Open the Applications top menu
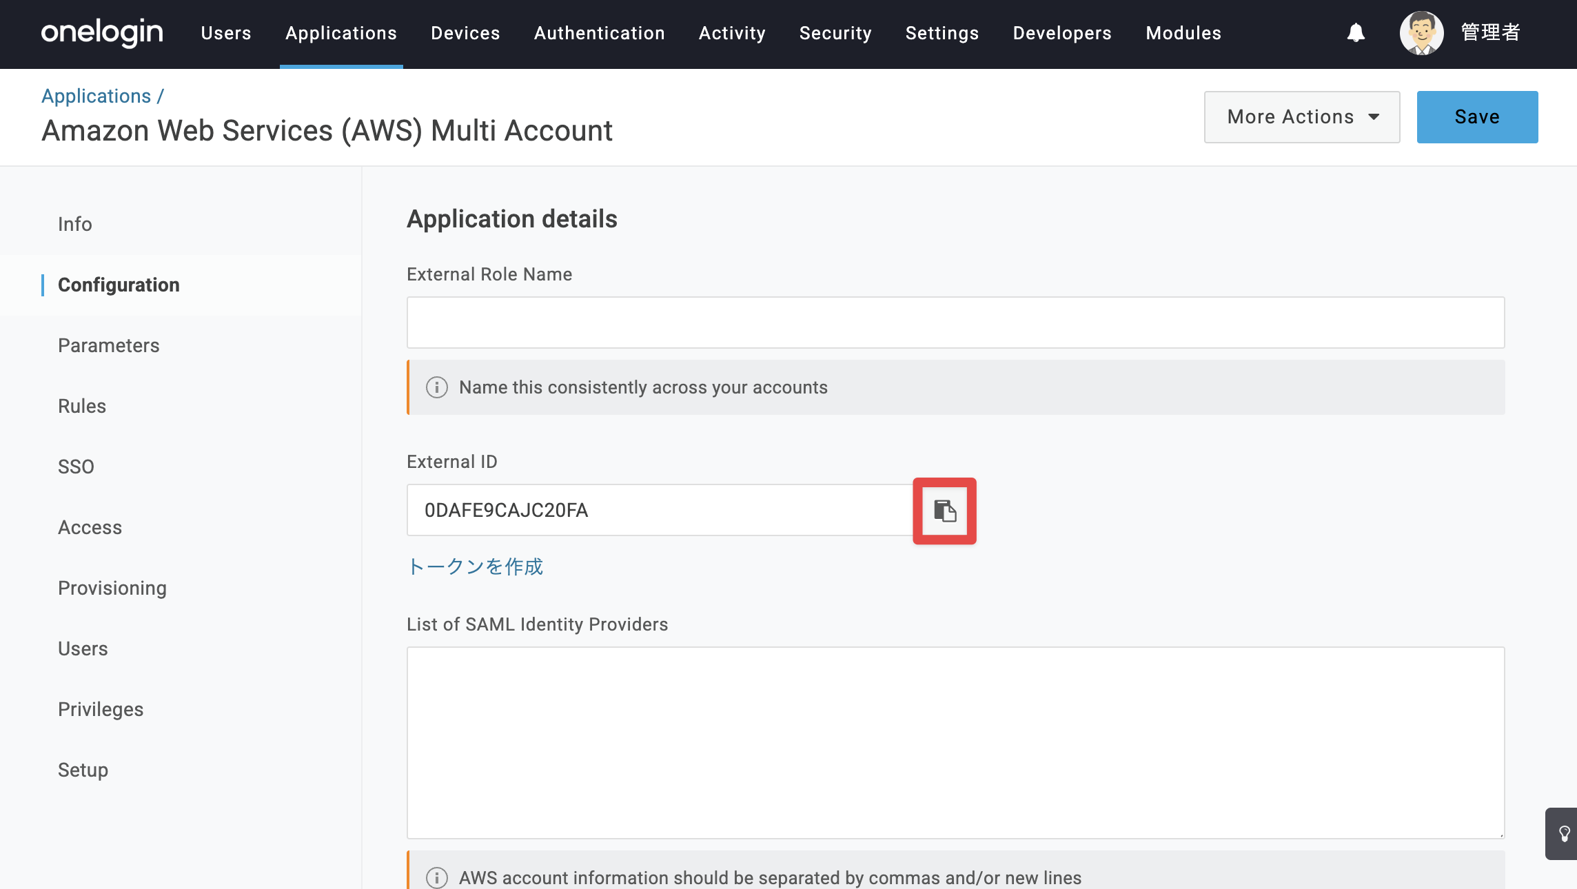1577x889 pixels. click(x=341, y=33)
